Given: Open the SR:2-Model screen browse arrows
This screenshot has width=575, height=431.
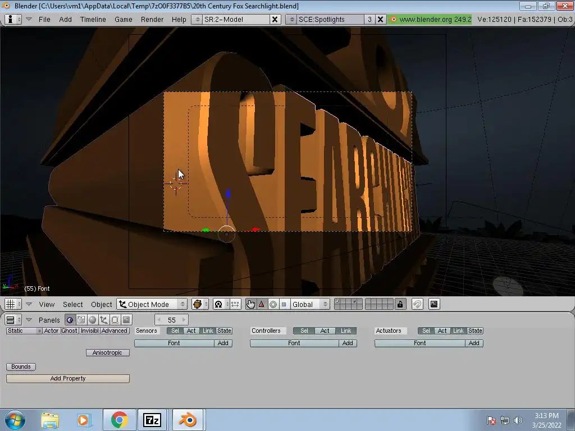Looking at the screenshot, I should (197, 20).
